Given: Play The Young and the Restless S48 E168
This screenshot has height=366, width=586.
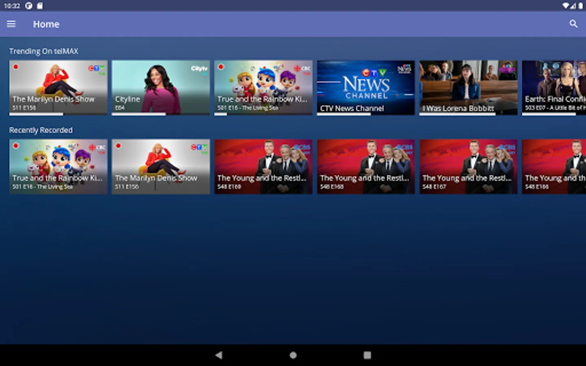Looking at the screenshot, I should (366, 167).
